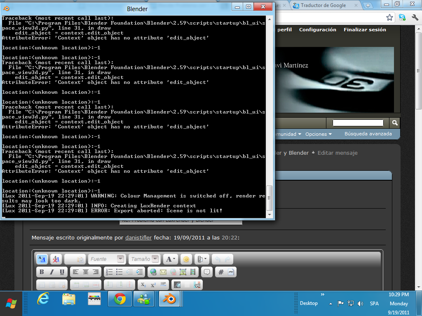Open the Opciones dropdown menu

[x=319, y=134]
